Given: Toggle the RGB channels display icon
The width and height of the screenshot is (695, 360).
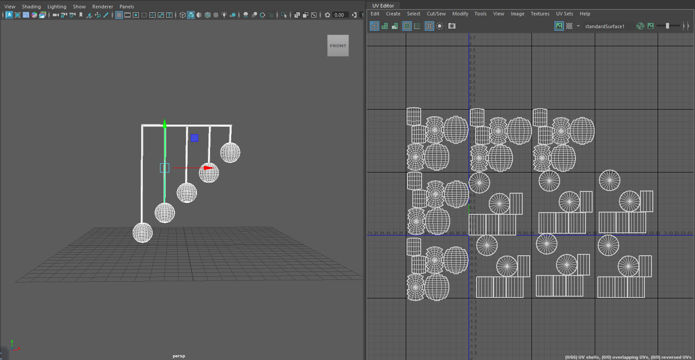Looking at the screenshot, I should tap(640, 26).
